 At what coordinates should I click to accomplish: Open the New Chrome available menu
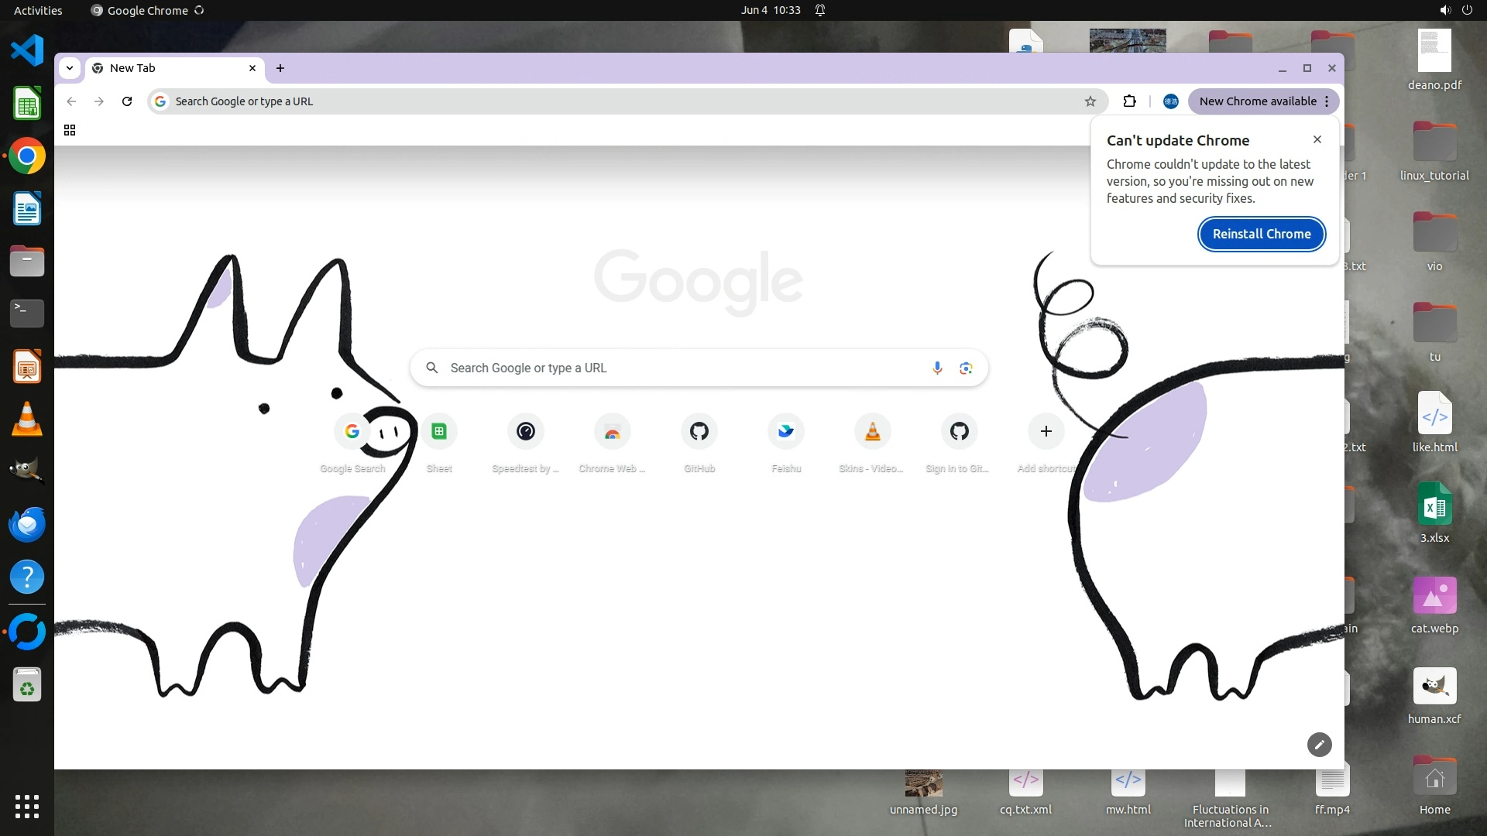1262,101
